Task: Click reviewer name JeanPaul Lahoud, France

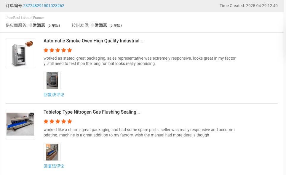Action: pos(25,18)
